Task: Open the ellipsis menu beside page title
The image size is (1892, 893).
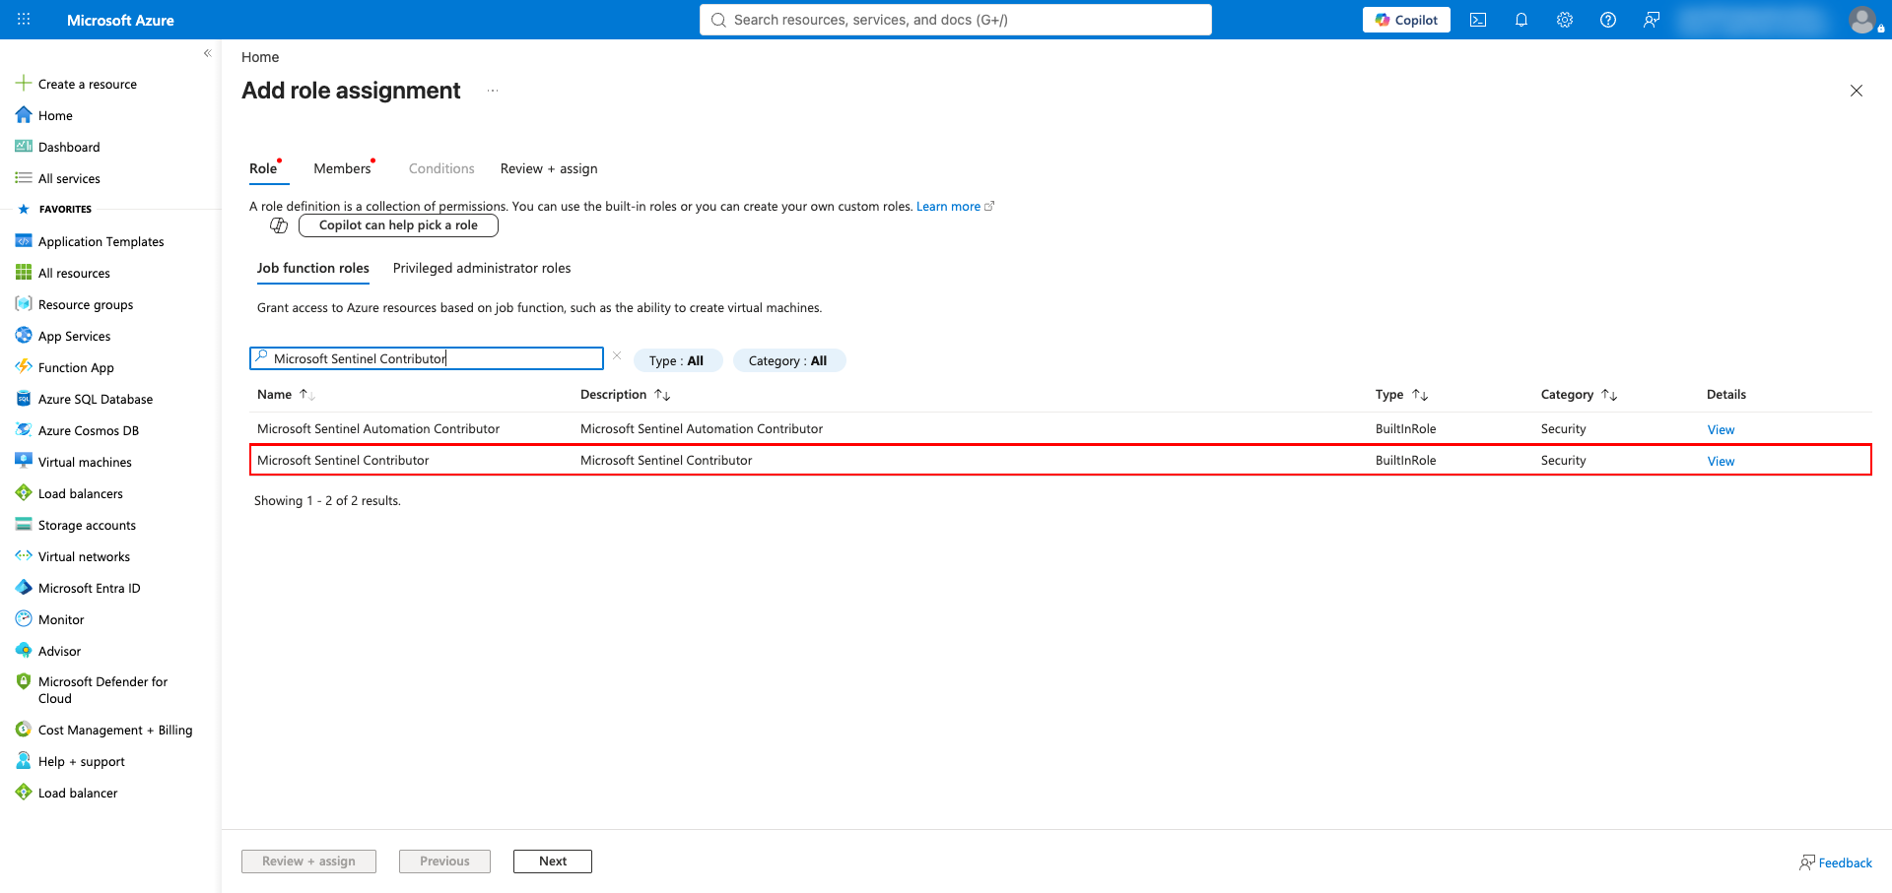Action: point(493,91)
